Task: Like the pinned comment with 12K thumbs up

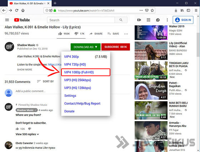Action: click(17, 129)
